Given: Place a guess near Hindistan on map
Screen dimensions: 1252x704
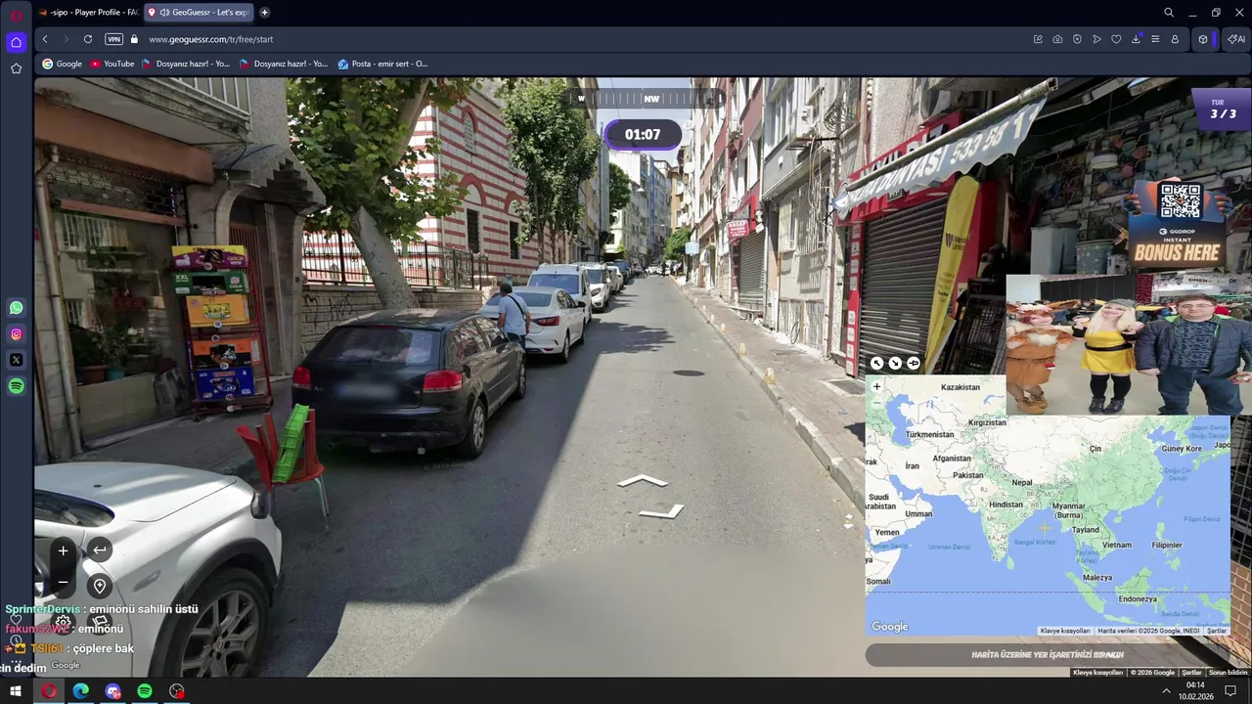Looking at the screenshot, I should pyautogui.click(x=1006, y=505).
